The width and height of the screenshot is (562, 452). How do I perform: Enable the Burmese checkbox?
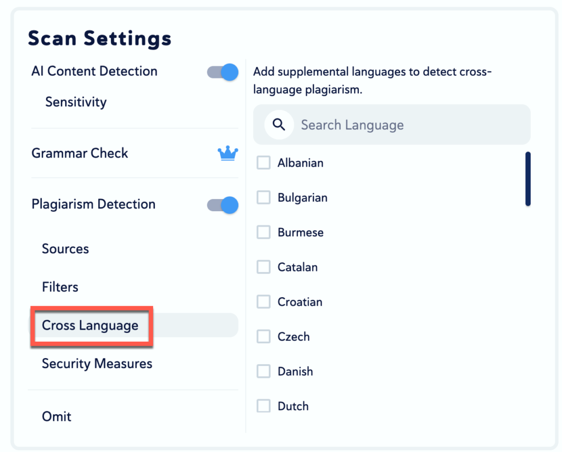click(264, 233)
